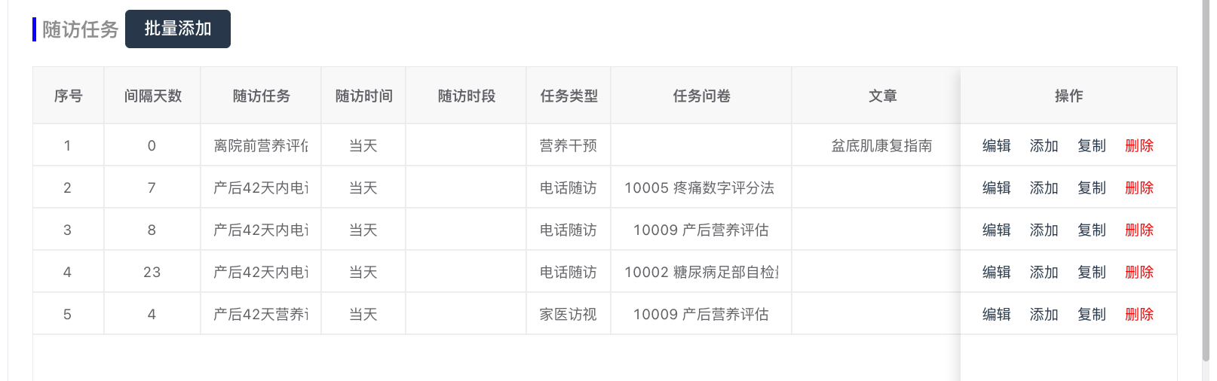The height and width of the screenshot is (381, 1217).
Task: Select the 营养干预 task type cell
Action: coord(568,145)
